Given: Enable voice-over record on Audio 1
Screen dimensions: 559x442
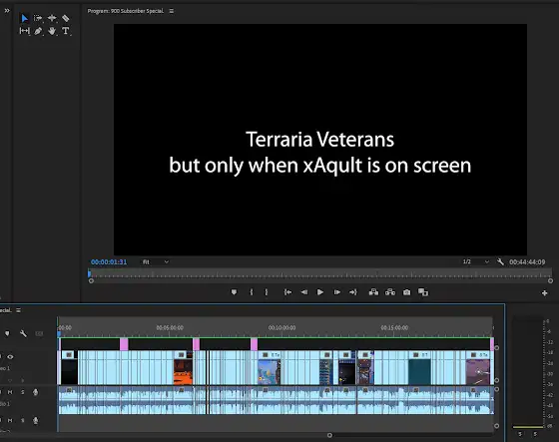Looking at the screenshot, I should (x=35, y=392).
